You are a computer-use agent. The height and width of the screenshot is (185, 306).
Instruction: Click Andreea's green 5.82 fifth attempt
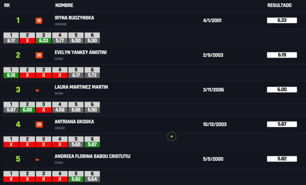pyautogui.click(x=76, y=179)
